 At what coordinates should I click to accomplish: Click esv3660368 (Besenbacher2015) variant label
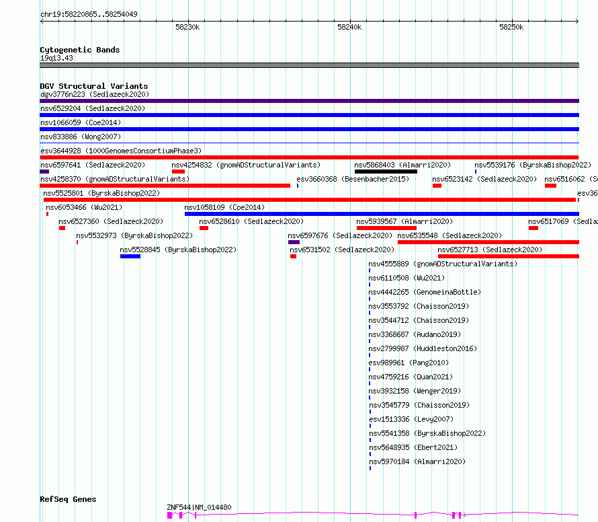pyautogui.click(x=353, y=179)
